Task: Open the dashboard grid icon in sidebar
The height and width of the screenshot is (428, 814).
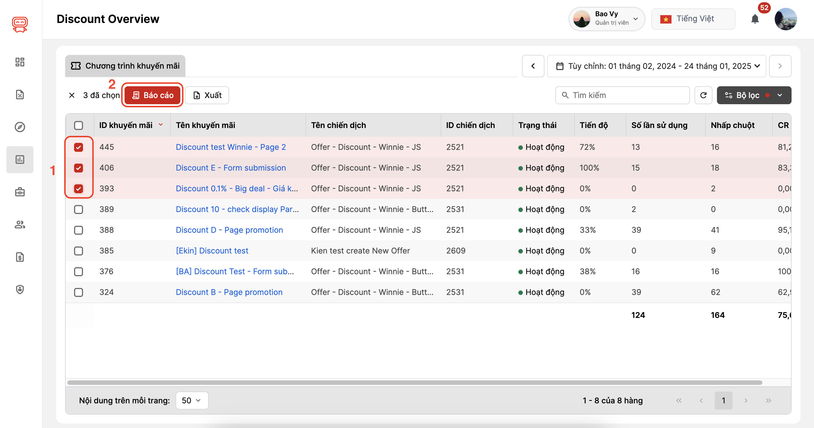Action: (20, 62)
